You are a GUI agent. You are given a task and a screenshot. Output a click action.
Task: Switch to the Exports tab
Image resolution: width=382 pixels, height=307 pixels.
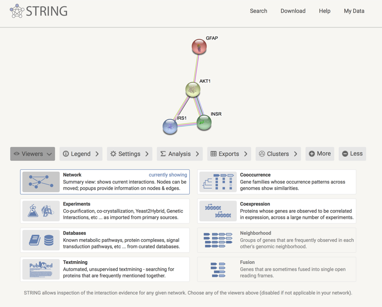tap(229, 154)
